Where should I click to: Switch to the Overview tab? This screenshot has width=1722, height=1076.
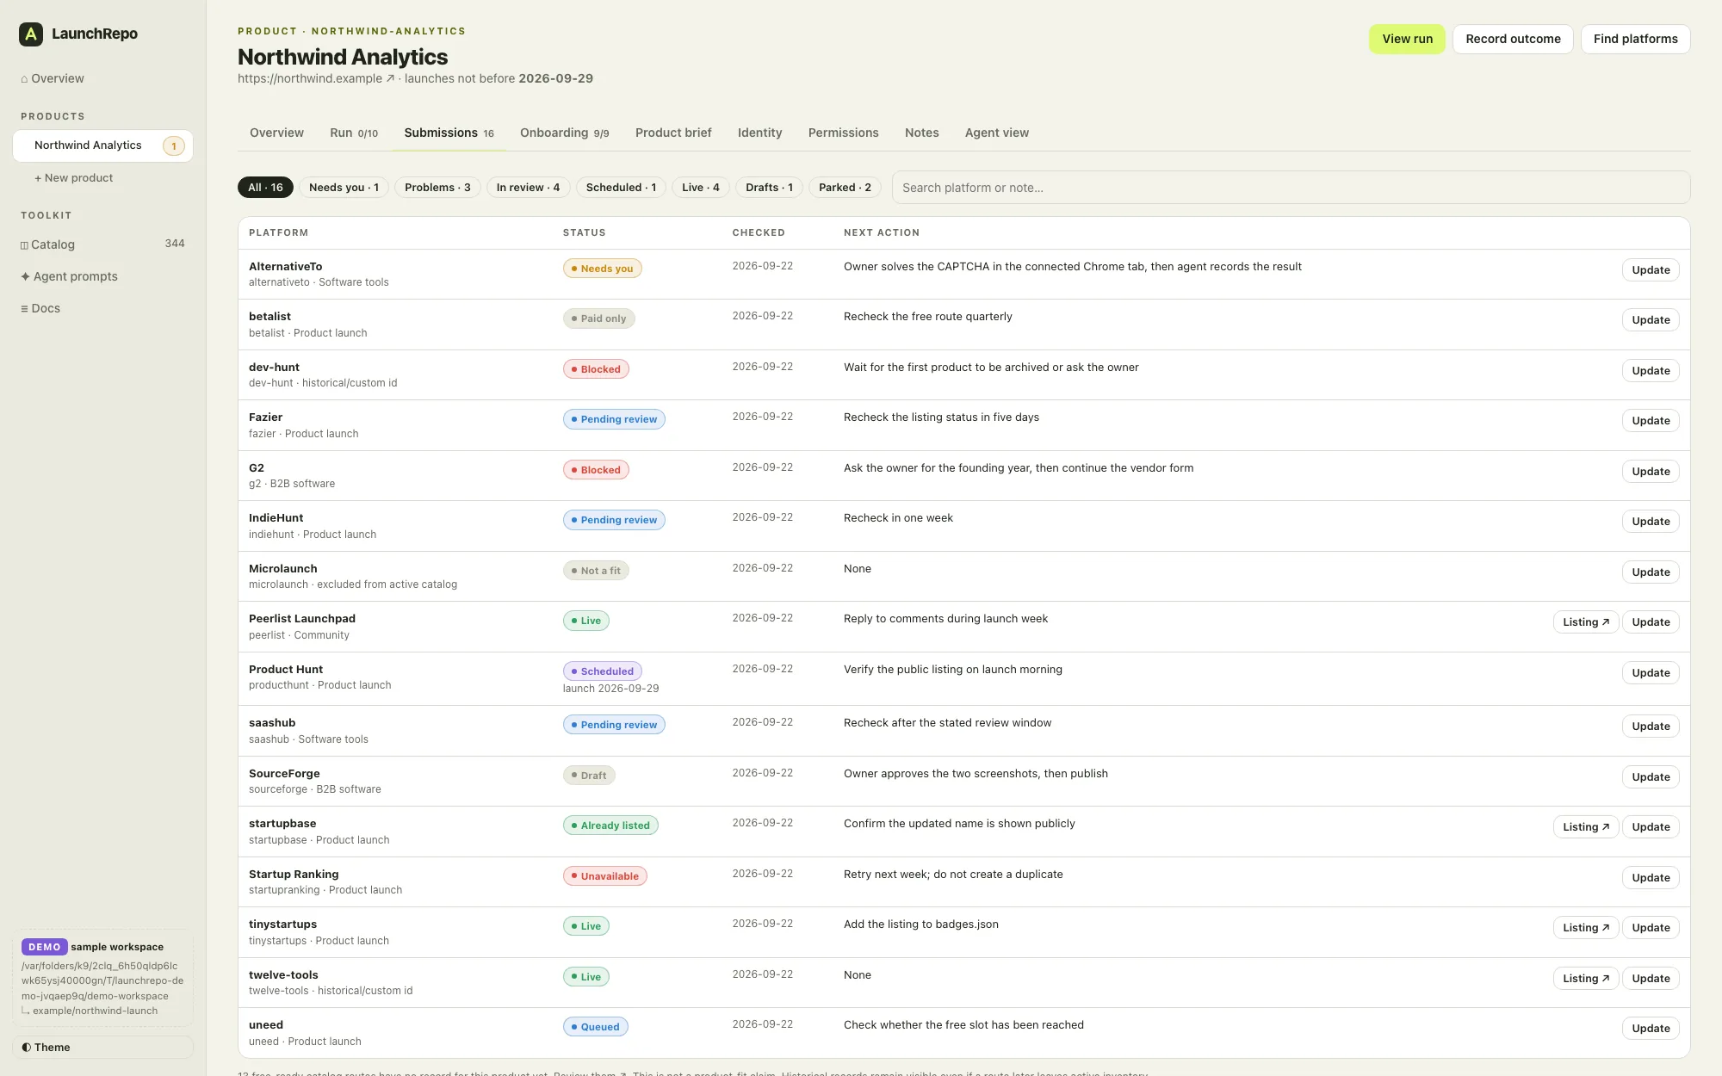[x=276, y=133]
